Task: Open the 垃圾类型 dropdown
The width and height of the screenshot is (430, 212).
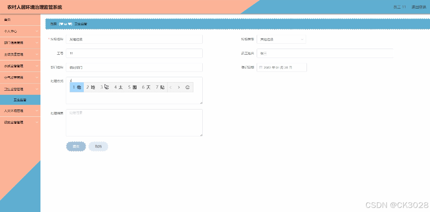Action: point(281,39)
